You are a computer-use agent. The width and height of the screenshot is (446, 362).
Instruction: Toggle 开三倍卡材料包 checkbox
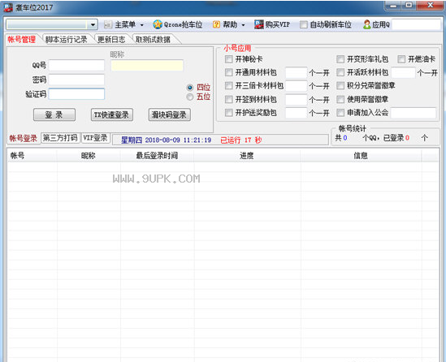(x=229, y=85)
